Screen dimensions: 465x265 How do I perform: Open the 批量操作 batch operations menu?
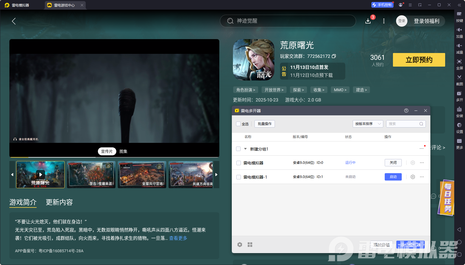pyautogui.click(x=264, y=124)
